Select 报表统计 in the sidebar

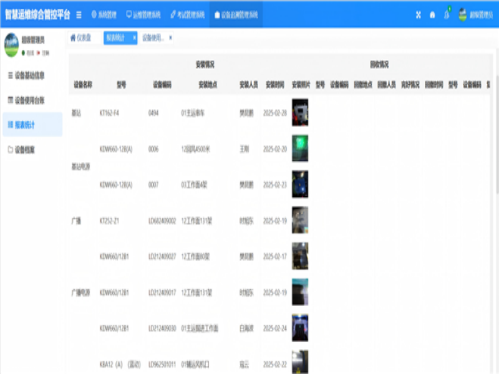pos(25,125)
